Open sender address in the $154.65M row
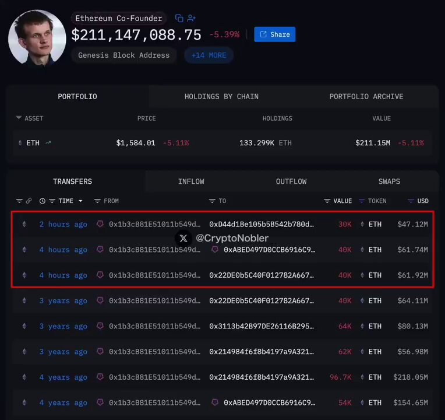 pos(155,403)
